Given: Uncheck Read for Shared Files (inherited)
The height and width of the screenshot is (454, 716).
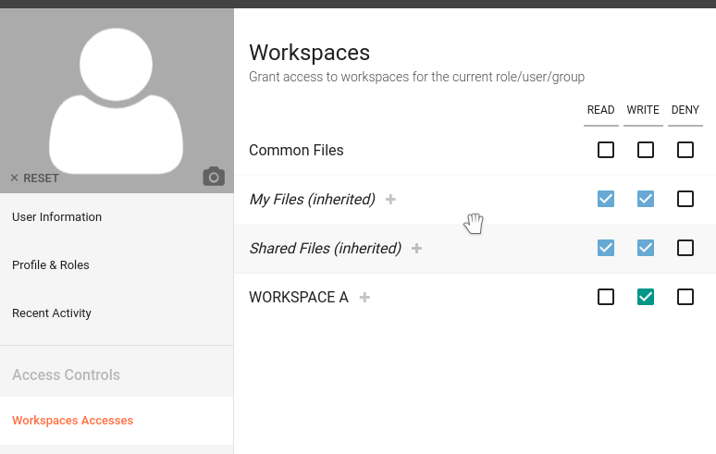Looking at the screenshot, I should 606,248.
